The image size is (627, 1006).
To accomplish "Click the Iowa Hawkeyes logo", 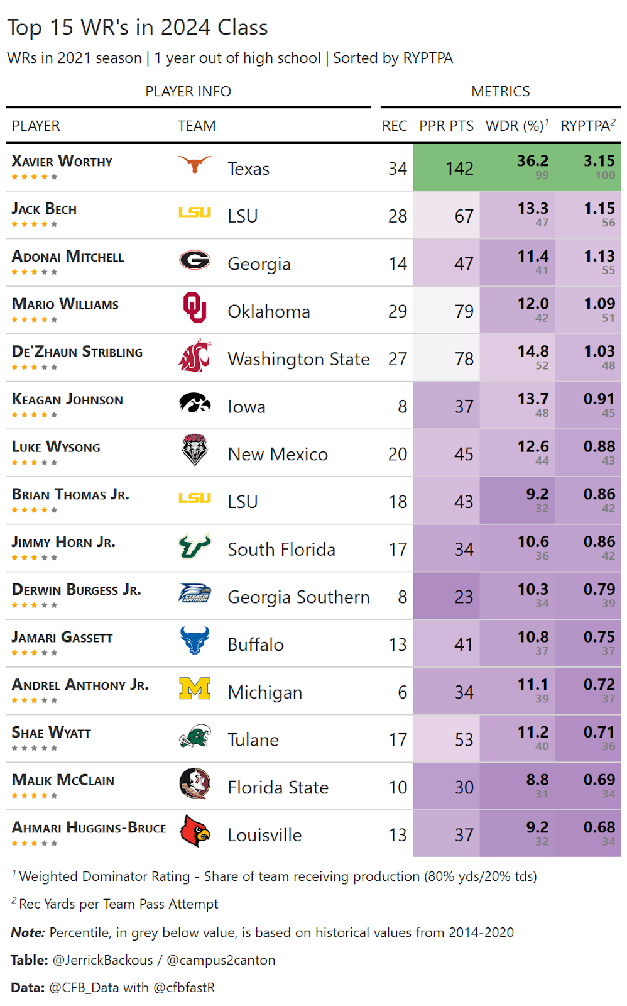I will point(195,403).
